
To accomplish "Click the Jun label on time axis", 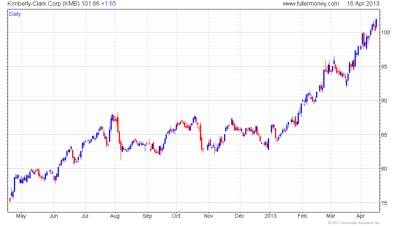I will 54,216.
